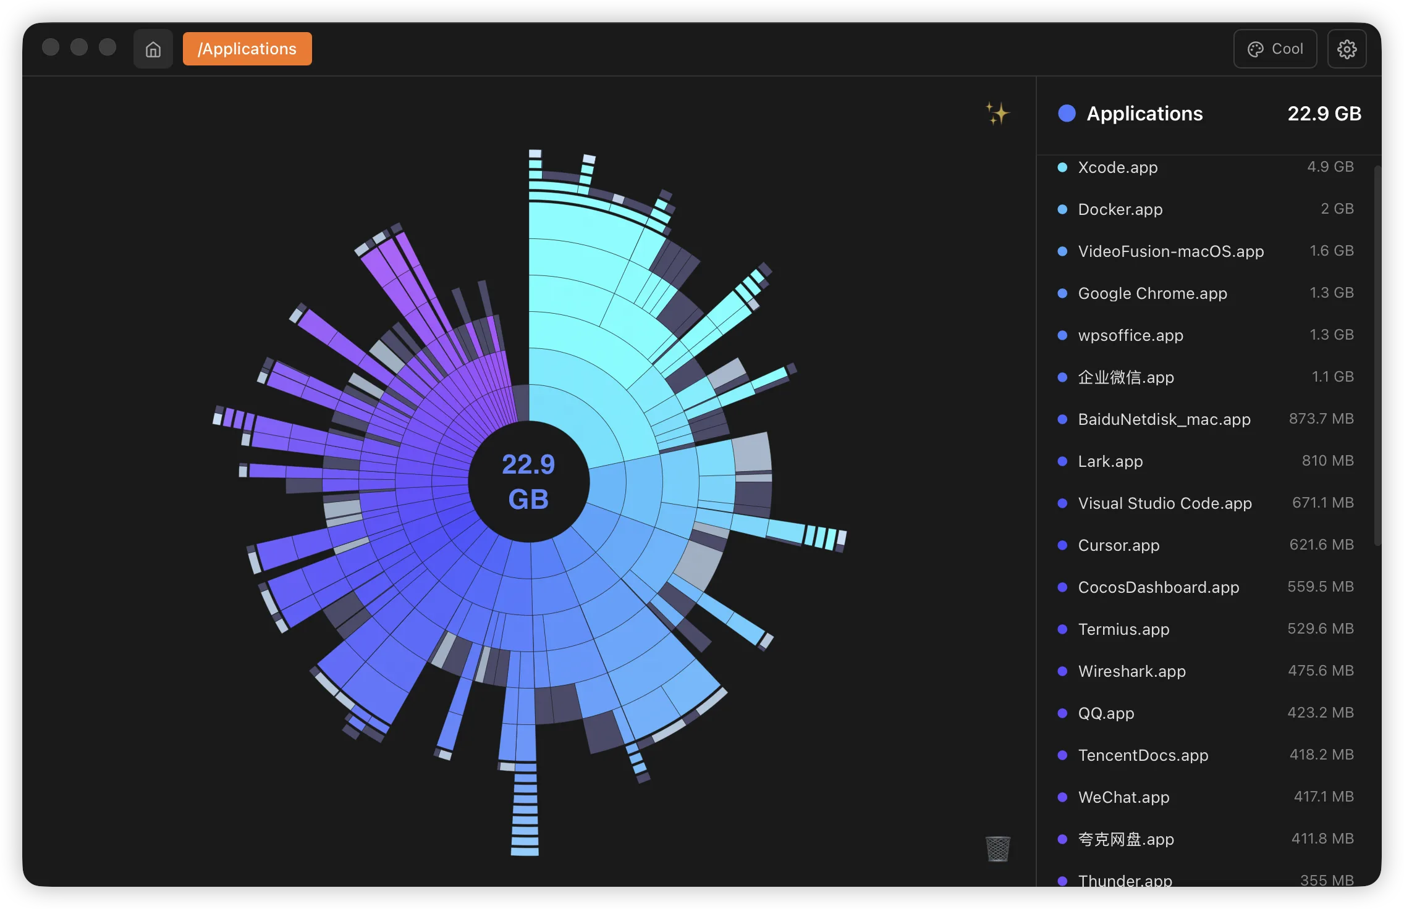
Task: Click the 22.9 GB chart center
Action: pos(528,482)
